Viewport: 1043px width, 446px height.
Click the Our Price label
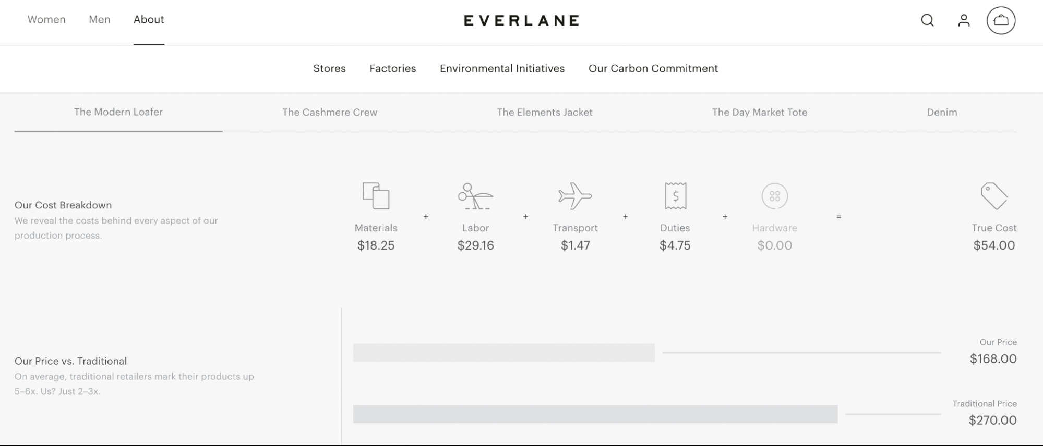click(x=998, y=342)
